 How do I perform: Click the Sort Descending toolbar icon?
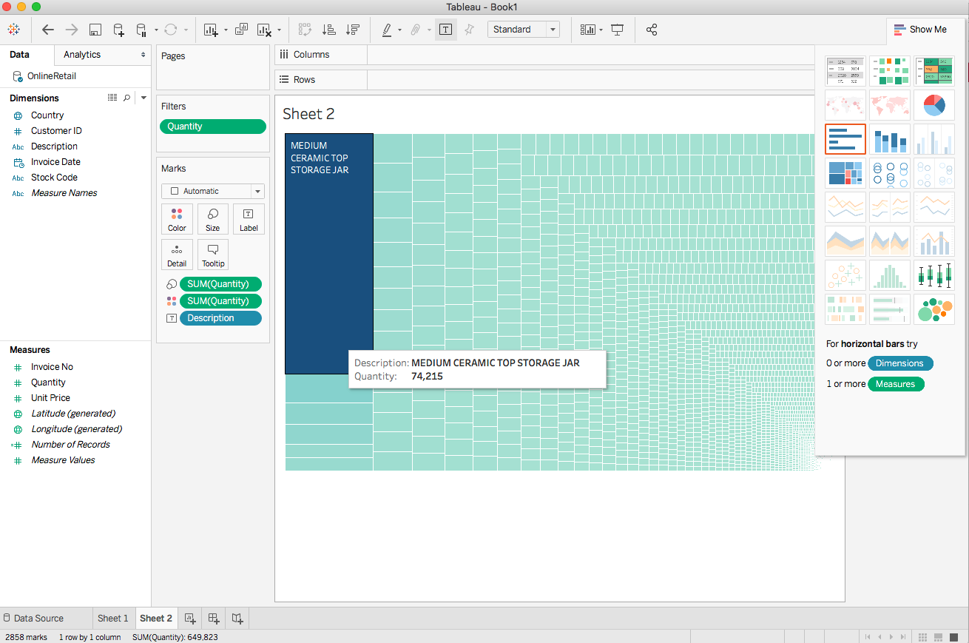(x=353, y=30)
